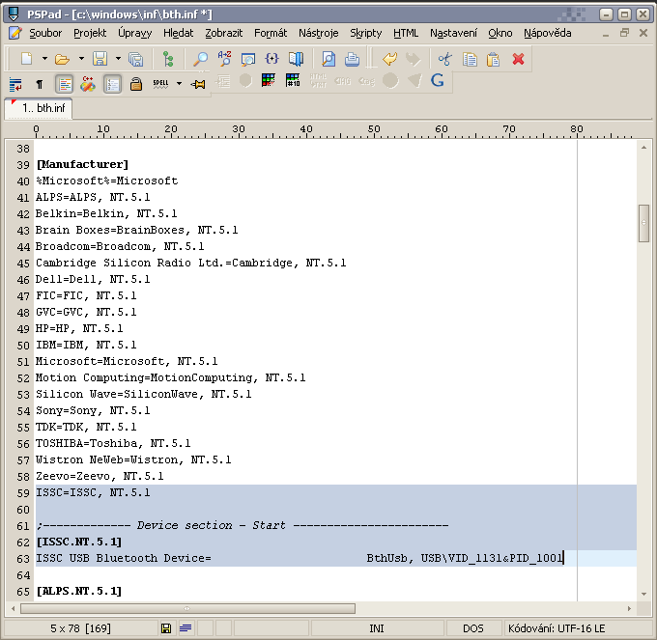Click the save status icon in status bar
Screen dimensions: 657x640
click(x=166, y=628)
